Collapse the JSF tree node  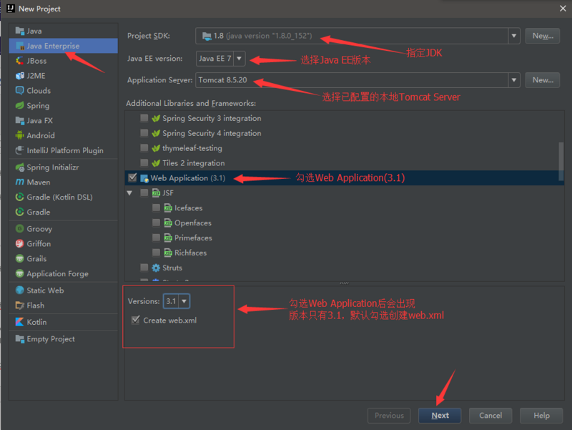point(129,192)
